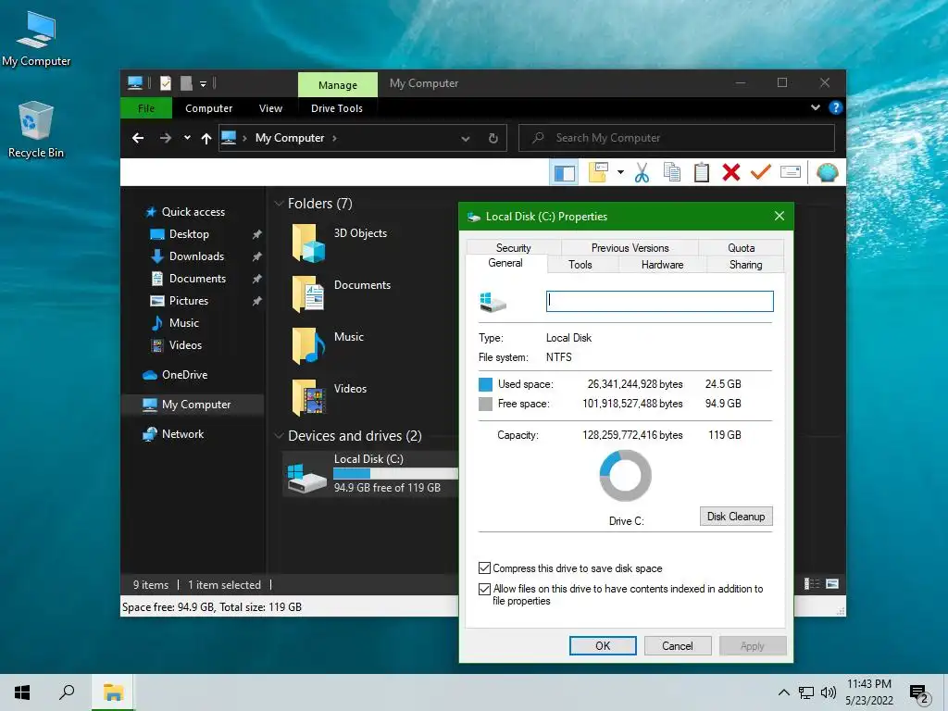
Task: Toggle the navigation pane layout icon
Action: point(564,173)
